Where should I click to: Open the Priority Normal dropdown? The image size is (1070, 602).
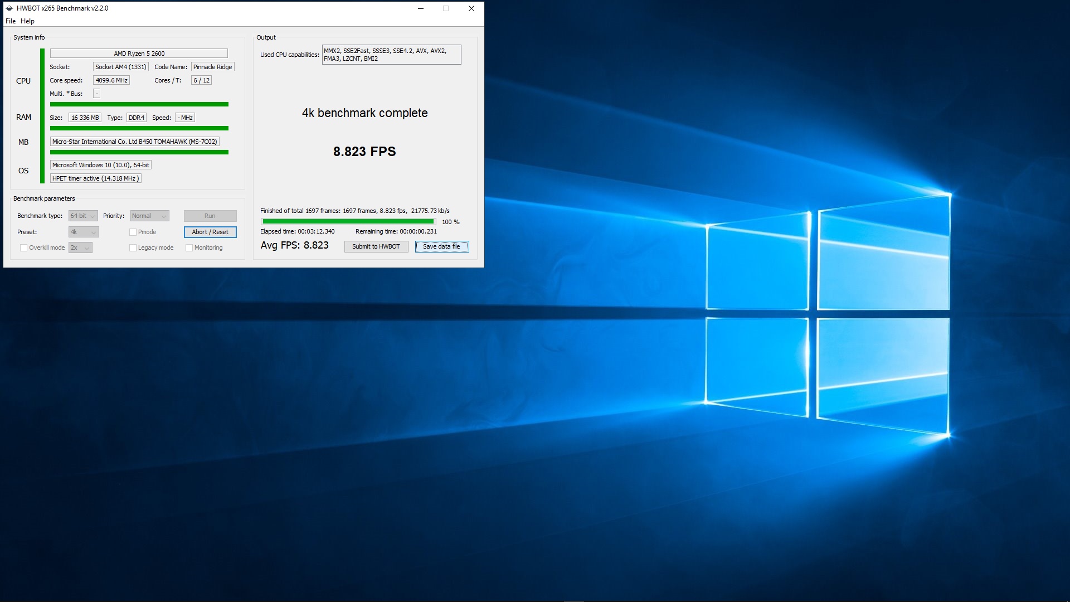click(149, 216)
